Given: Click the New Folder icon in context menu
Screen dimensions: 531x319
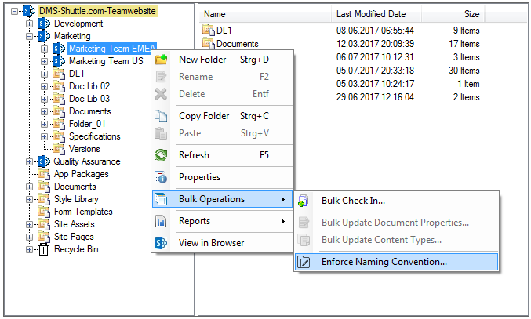Looking at the screenshot, I should click(161, 60).
